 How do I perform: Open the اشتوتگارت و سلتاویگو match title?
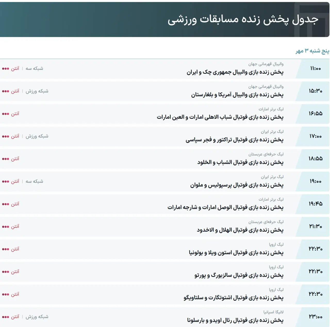tap(234, 298)
